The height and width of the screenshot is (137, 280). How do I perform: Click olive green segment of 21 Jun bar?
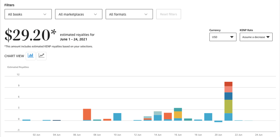pyautogui.click(x=228, y=106)
